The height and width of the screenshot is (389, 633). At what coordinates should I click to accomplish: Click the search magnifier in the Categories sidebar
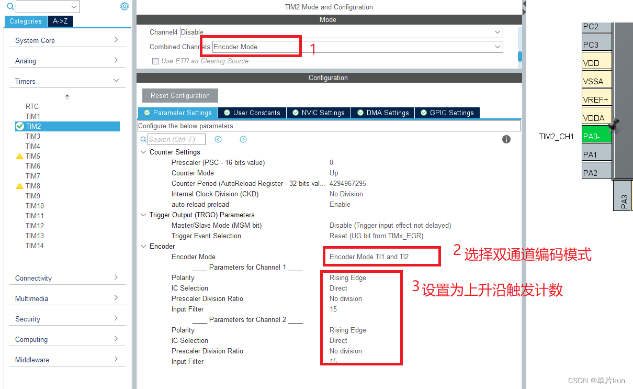(10, 6)
